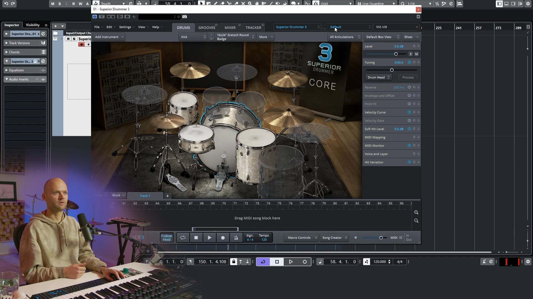
Task: Toggle loop in Superior Drummer transport
Action: coord(183,238)
